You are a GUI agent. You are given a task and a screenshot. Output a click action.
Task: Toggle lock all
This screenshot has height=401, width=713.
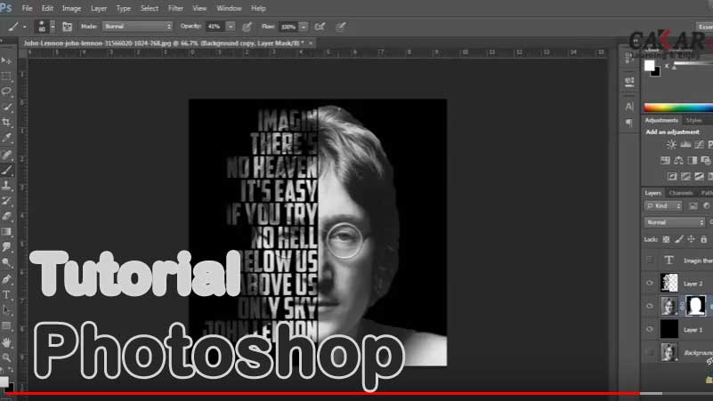[x=704, y=239]
